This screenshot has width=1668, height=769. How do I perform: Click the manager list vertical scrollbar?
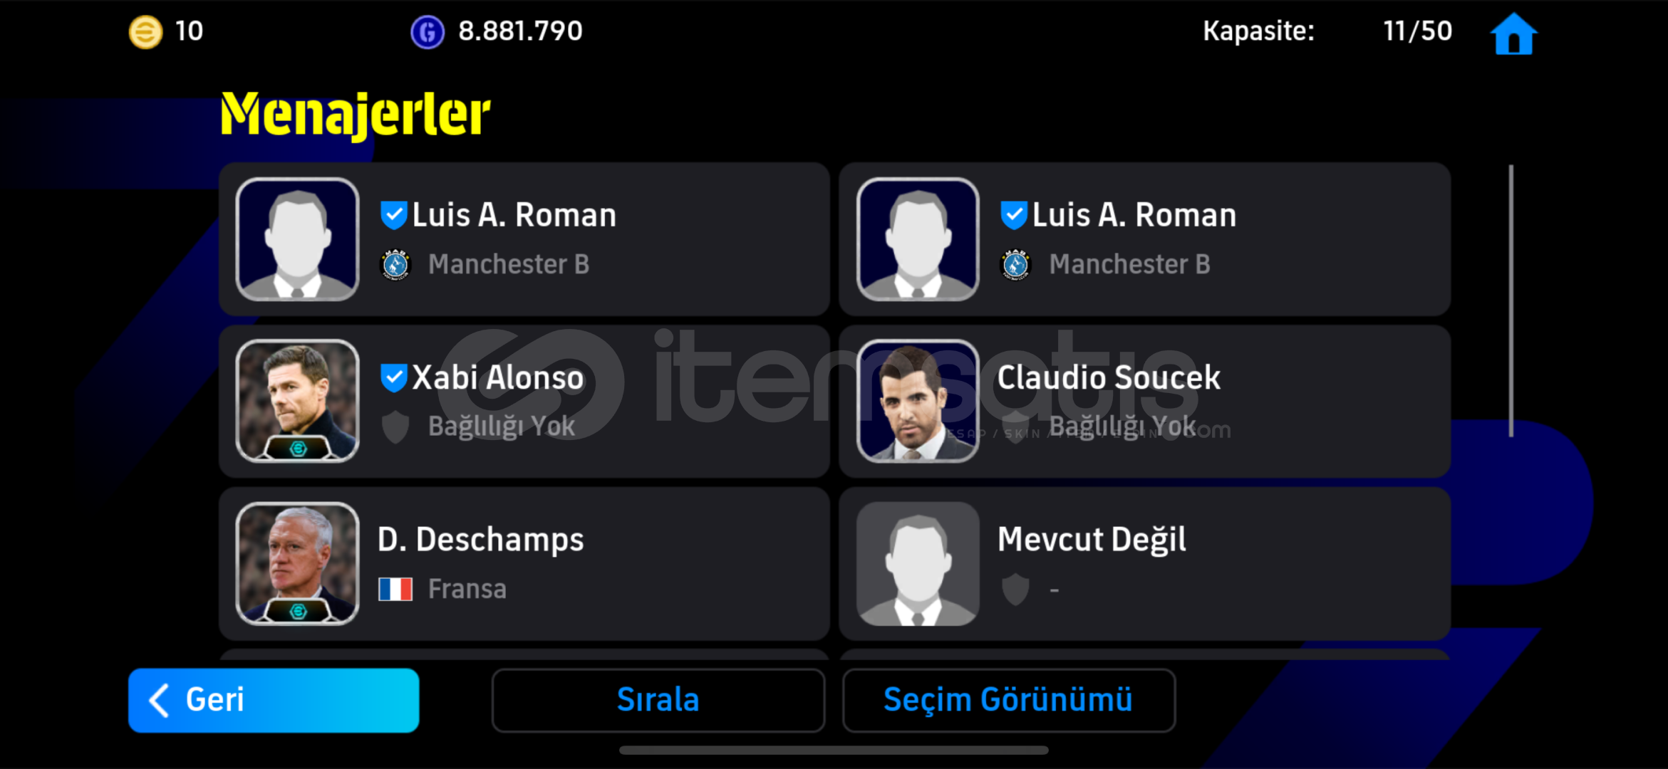click(1511, 300)
